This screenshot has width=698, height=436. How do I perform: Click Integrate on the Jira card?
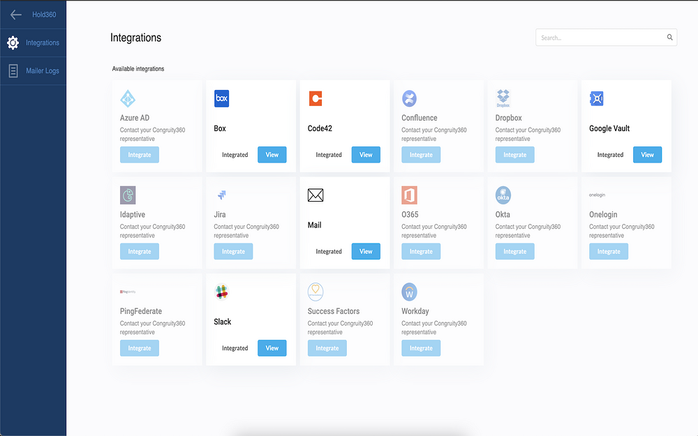tap(233, 251)
